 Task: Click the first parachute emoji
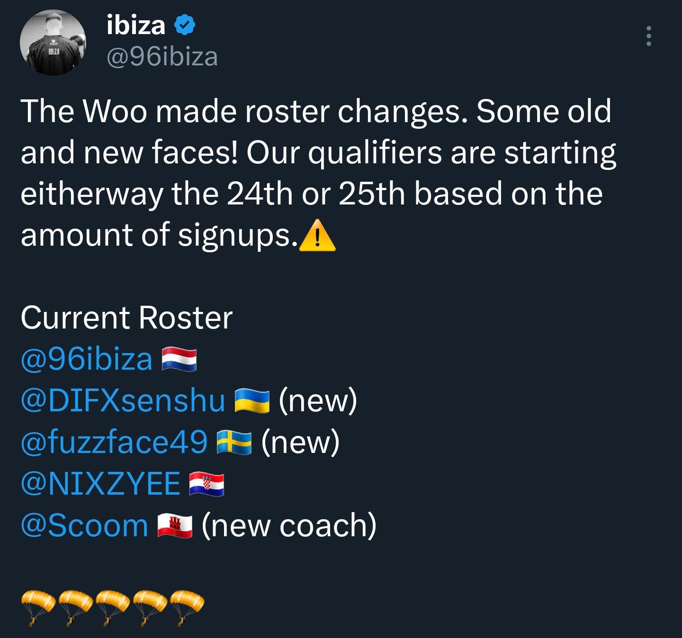coord(38,606)
